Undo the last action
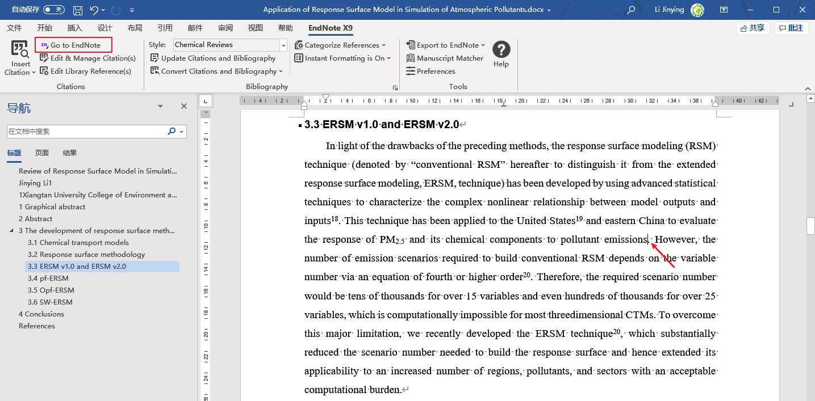Image resolution: width=815 pixels, height=401 pixels. coord(94,10)
